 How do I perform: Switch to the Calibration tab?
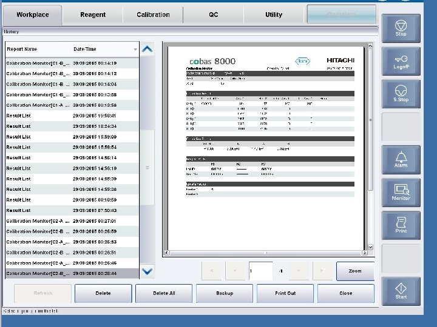coord(153,15)
